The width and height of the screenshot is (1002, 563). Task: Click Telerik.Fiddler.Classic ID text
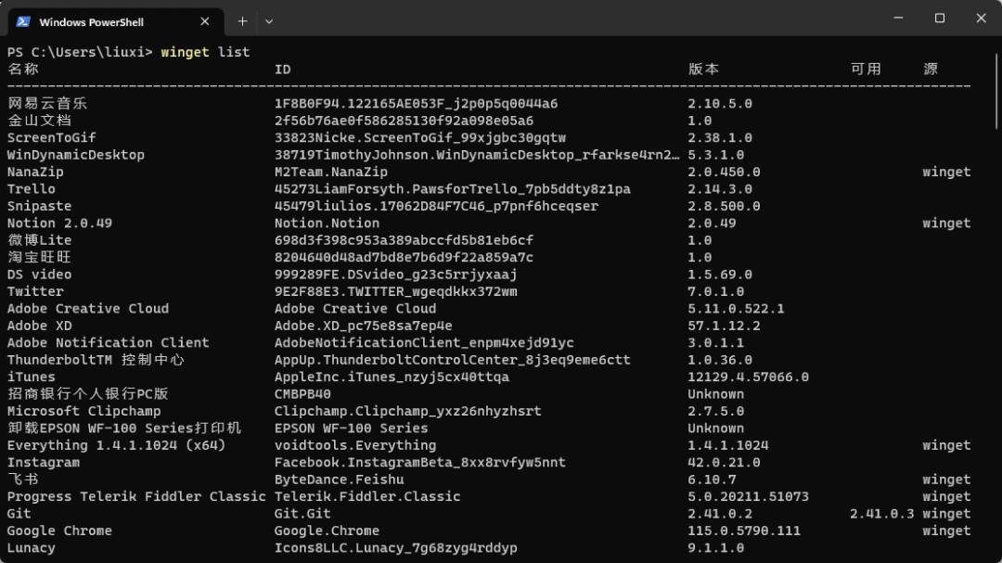click(x=367, y=496)
